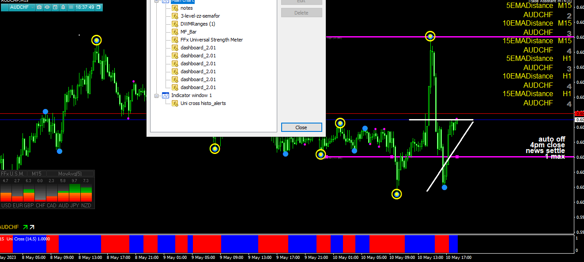The width and height of the screenshot is (584, 262).
Task: Open the calendar icon in the teal toolbar
Action: pyautogui.click(x=55, y=7)
